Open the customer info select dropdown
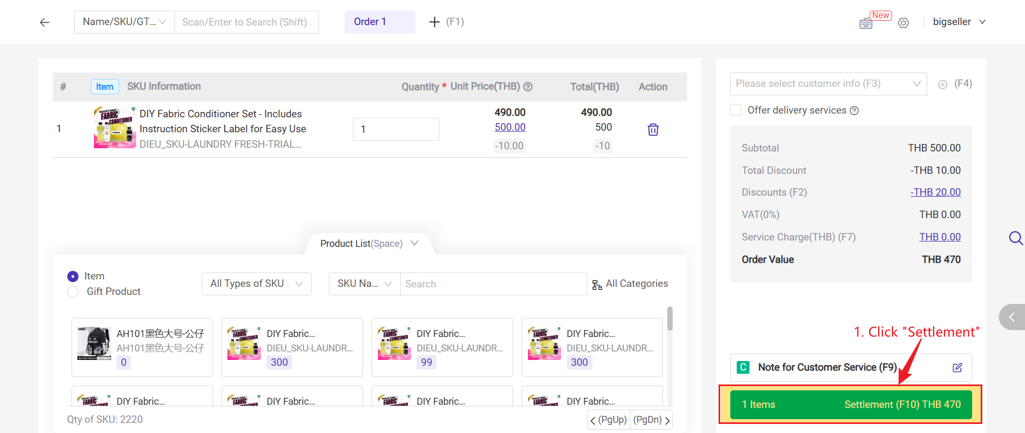This screenshot has width=1025, height=433. click(x=829, y=84)
